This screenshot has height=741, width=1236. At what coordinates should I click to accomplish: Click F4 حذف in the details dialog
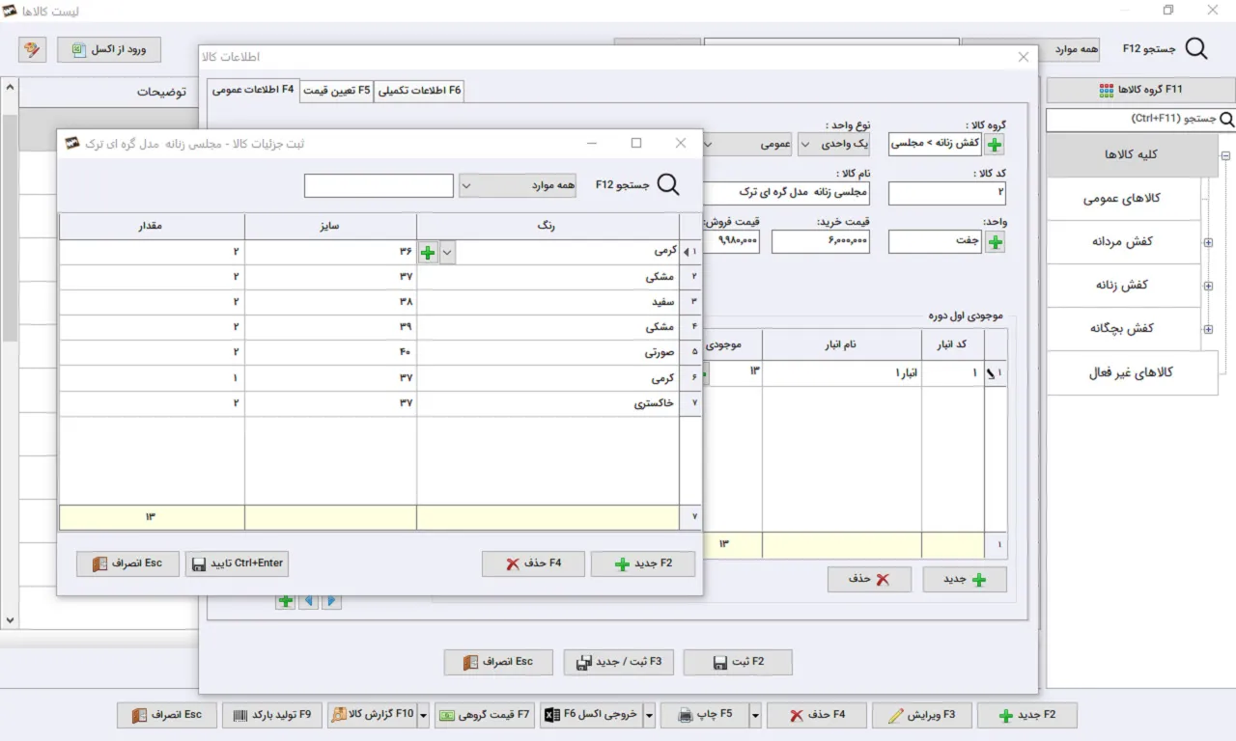(x=533, y=563)
